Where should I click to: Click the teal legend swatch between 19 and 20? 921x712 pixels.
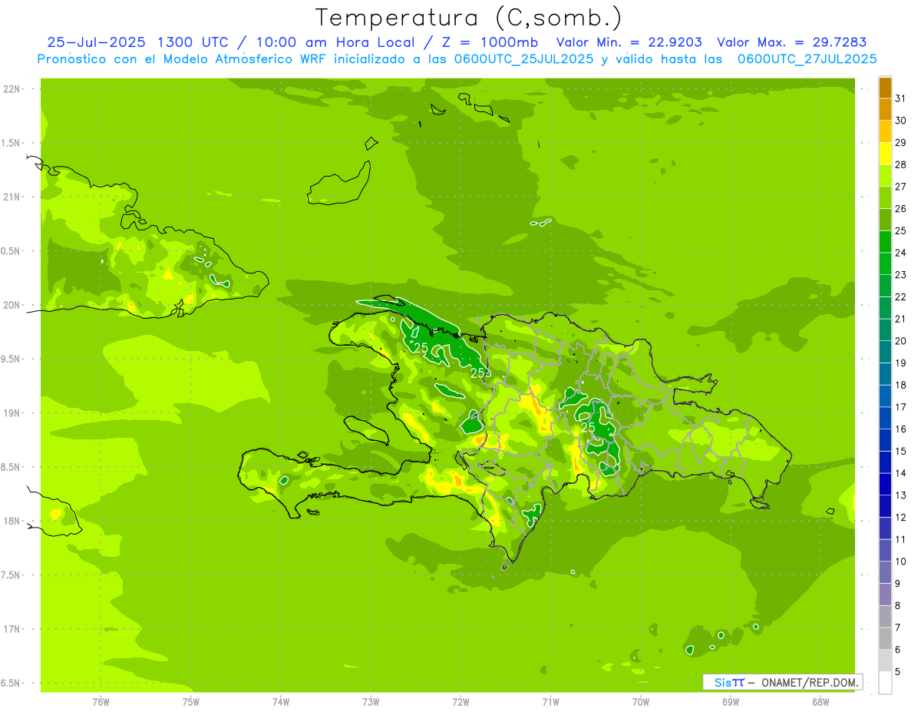pos(885,352)
